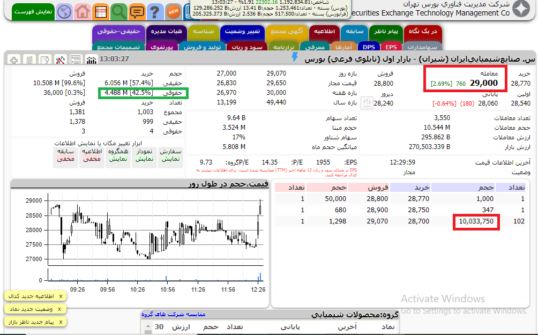This screenshot has width=538, height=335.
Task: Select sell volume cell 50,000
Action: point(335,199)
